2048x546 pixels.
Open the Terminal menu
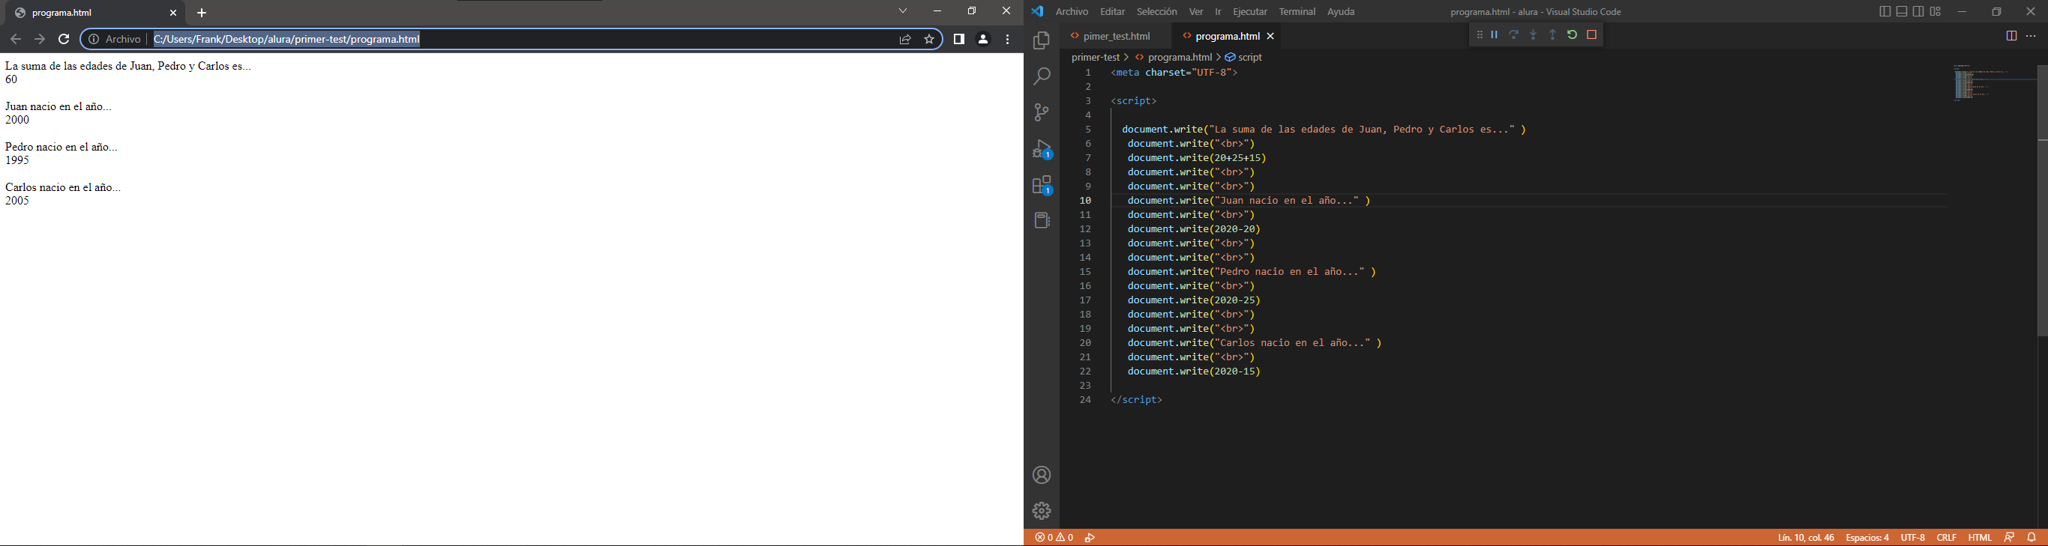1297,12
